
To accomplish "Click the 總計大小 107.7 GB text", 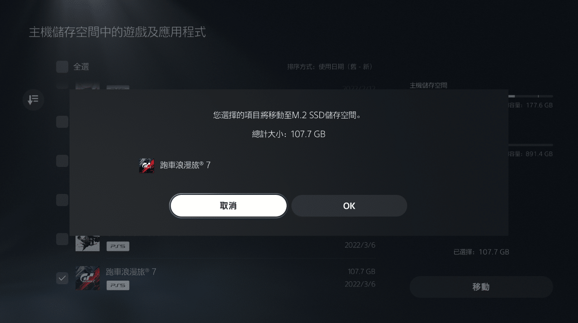I will (289, 134).
